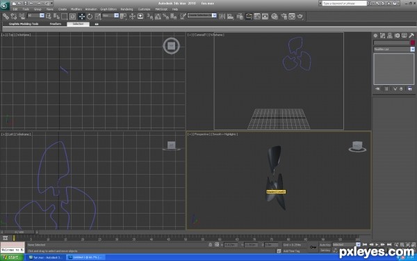Toggle Keyboard Shortcut Override

tap(140, 17)
